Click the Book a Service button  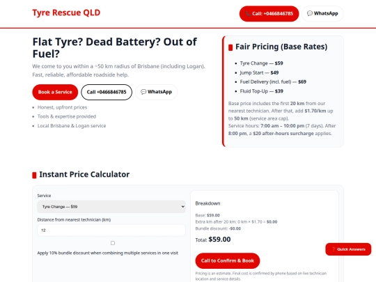[55, 92]
